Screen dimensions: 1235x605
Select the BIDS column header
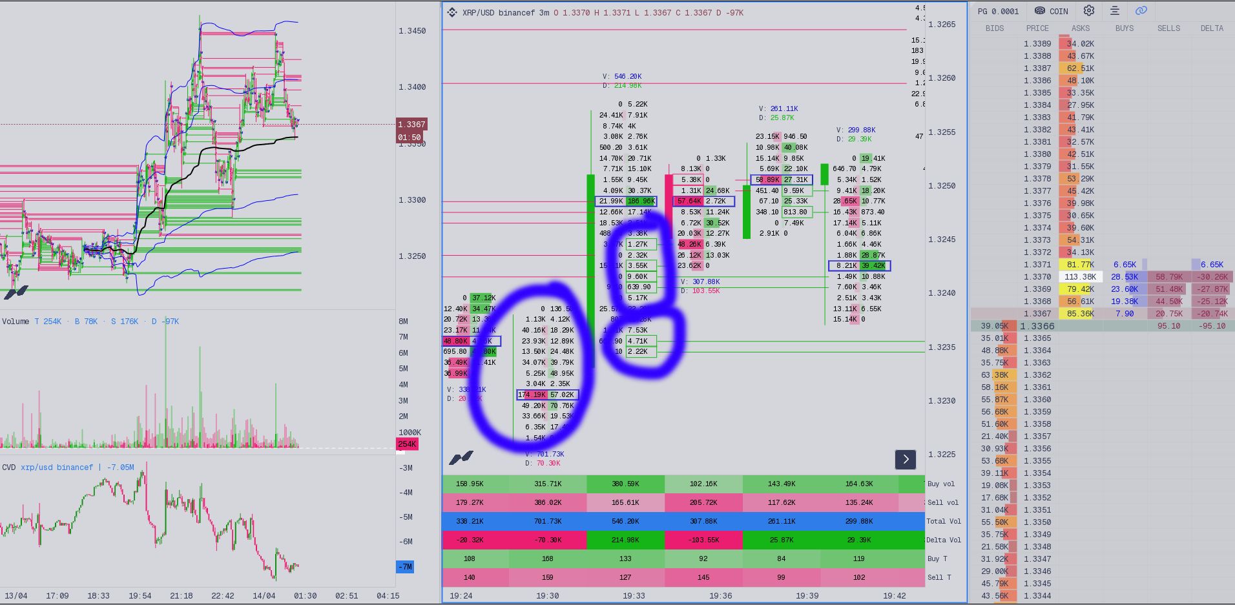[995, 28]
